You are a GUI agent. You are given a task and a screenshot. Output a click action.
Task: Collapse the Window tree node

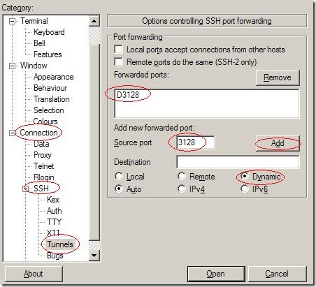[12, 66]
